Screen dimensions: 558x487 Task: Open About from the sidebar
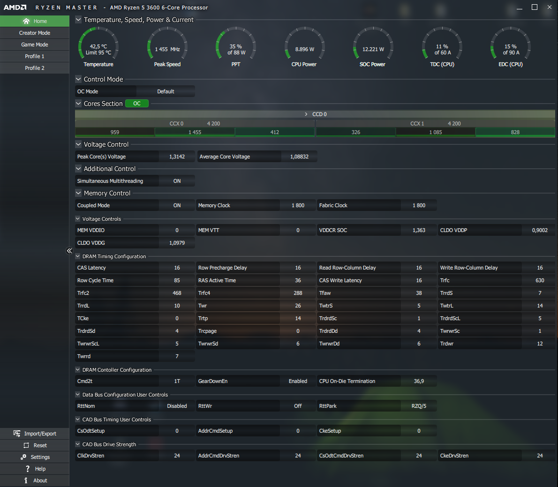(x=35, y=480)
